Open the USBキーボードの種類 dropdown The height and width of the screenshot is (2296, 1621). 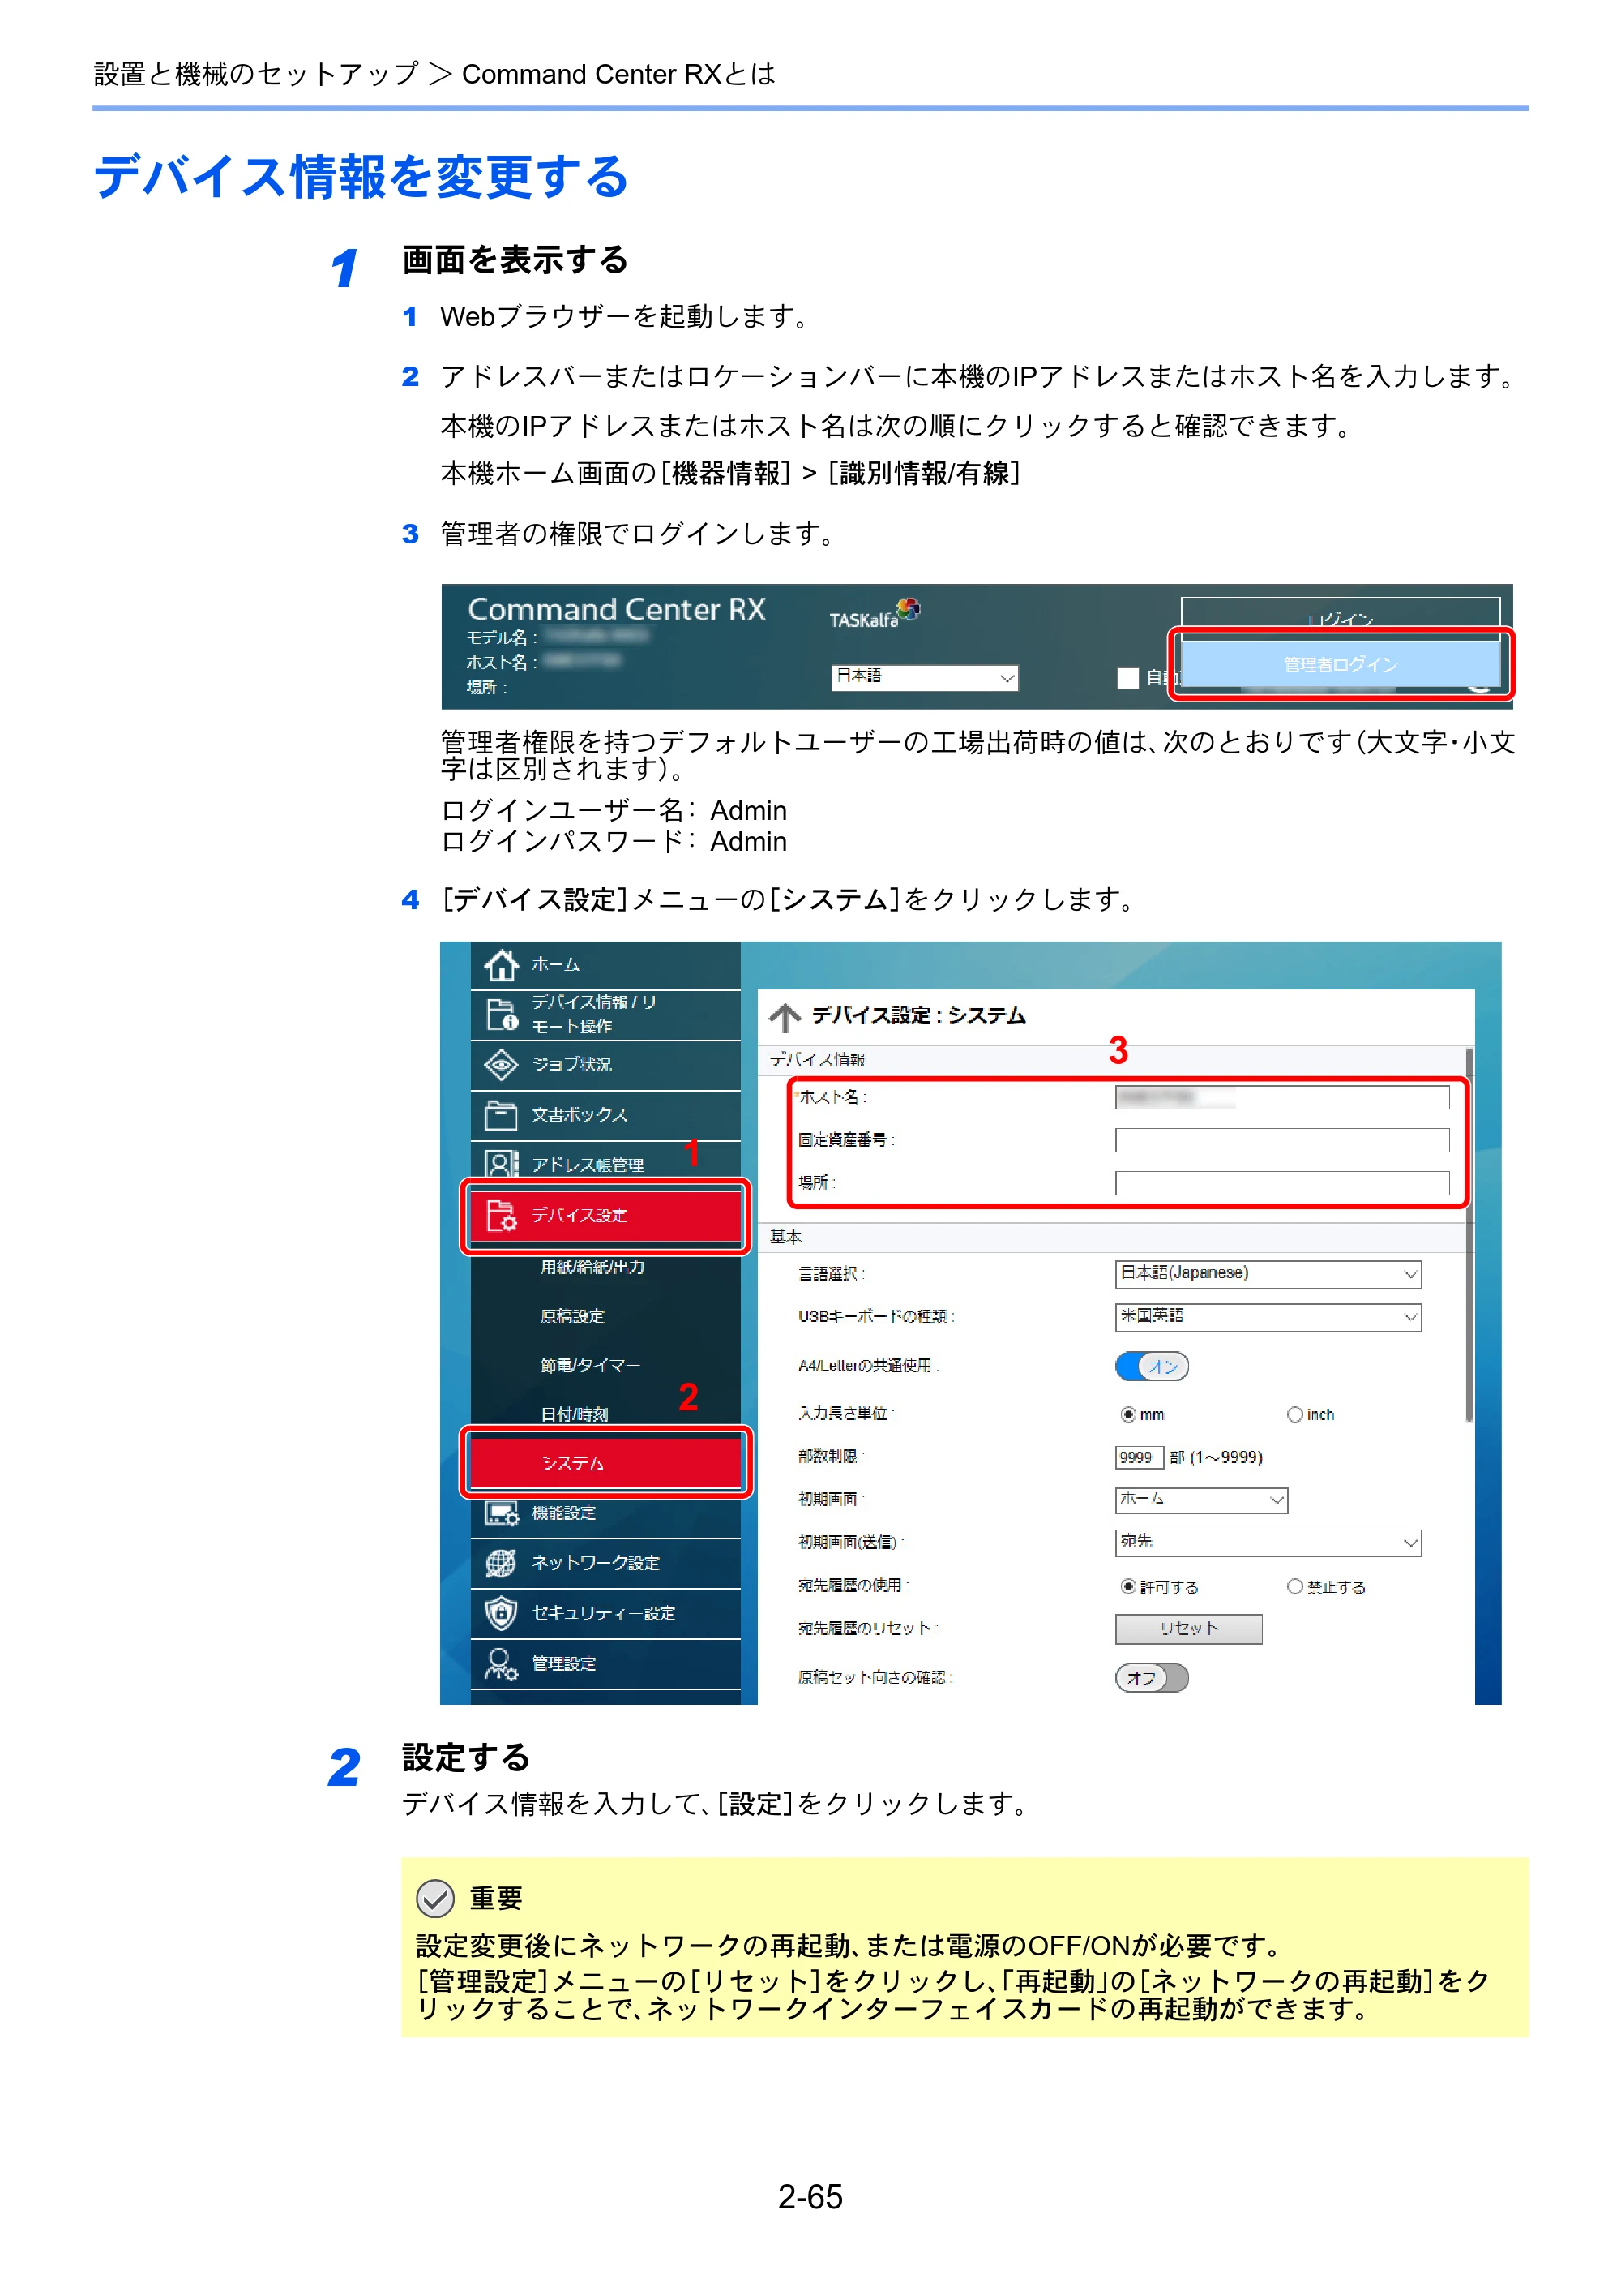[x=1268, y=1316]
